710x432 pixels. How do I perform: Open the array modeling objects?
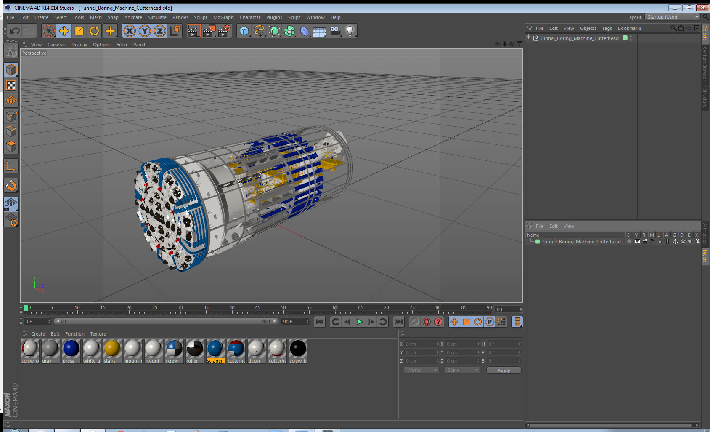tap(289, 31)
